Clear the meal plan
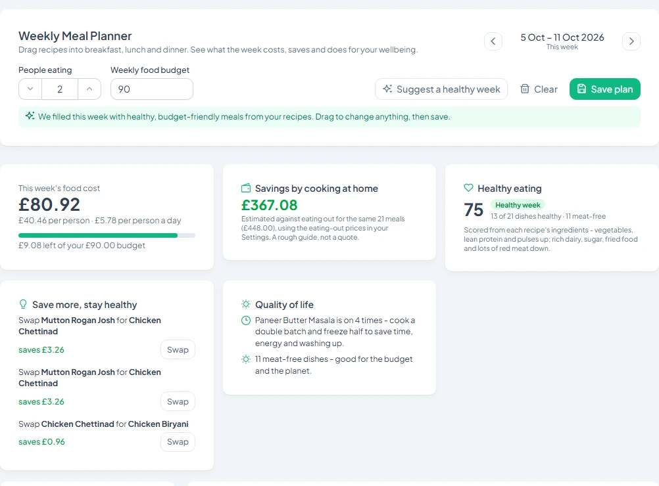The image size is (659, 486). (x=539, y=89)
